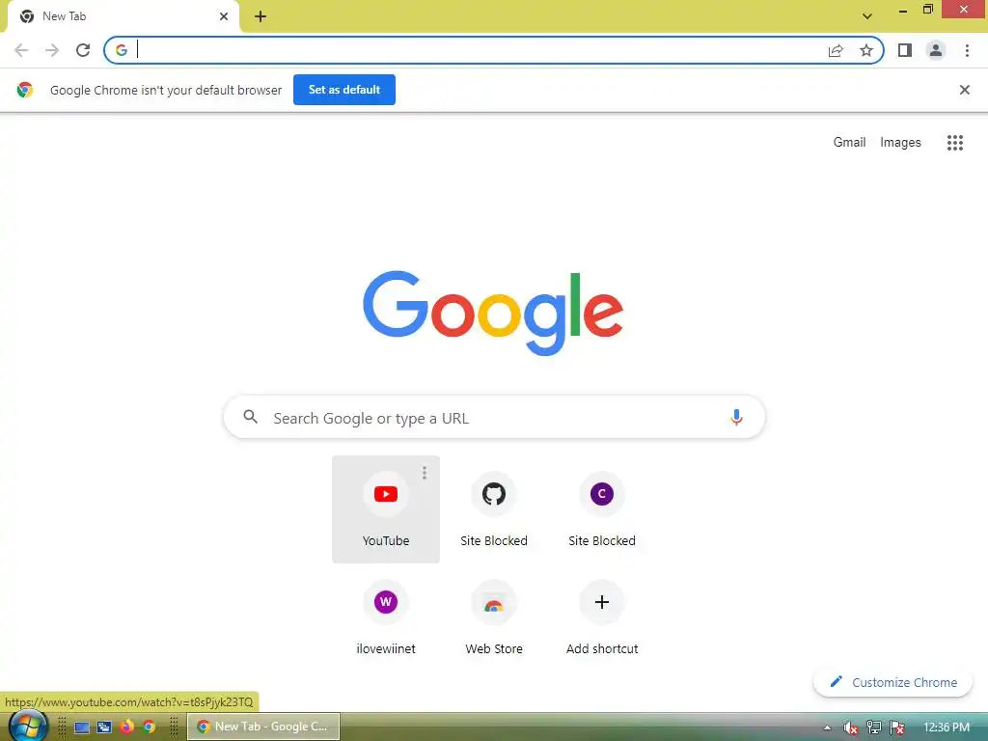Click Customize Chrome button
The image size is (988, 741).
coord(892,682)
